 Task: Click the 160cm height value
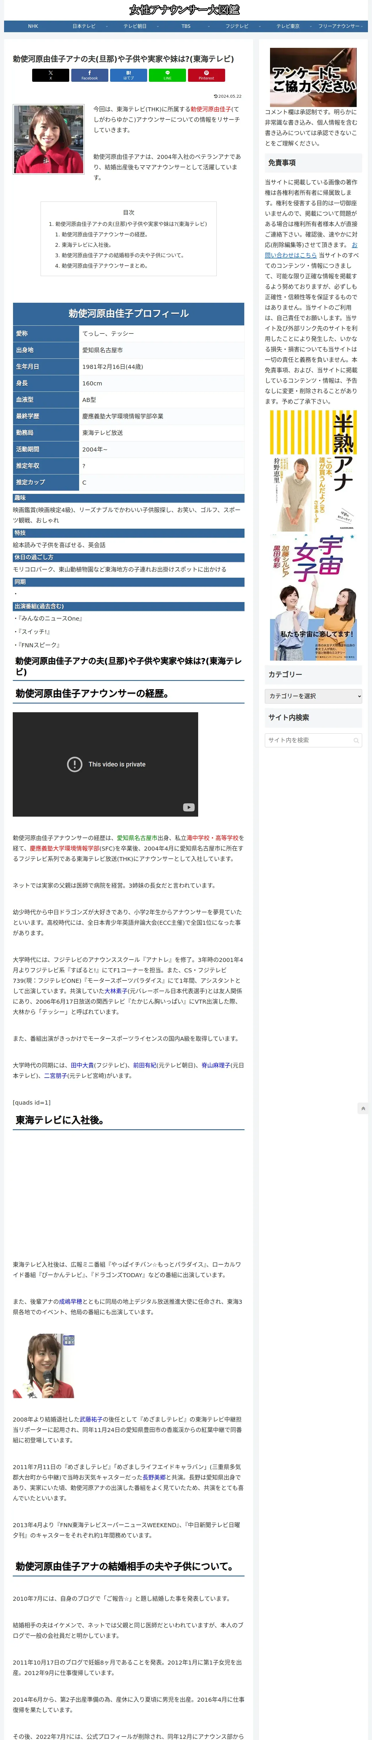pyautogui.click(x=162, y=383)
